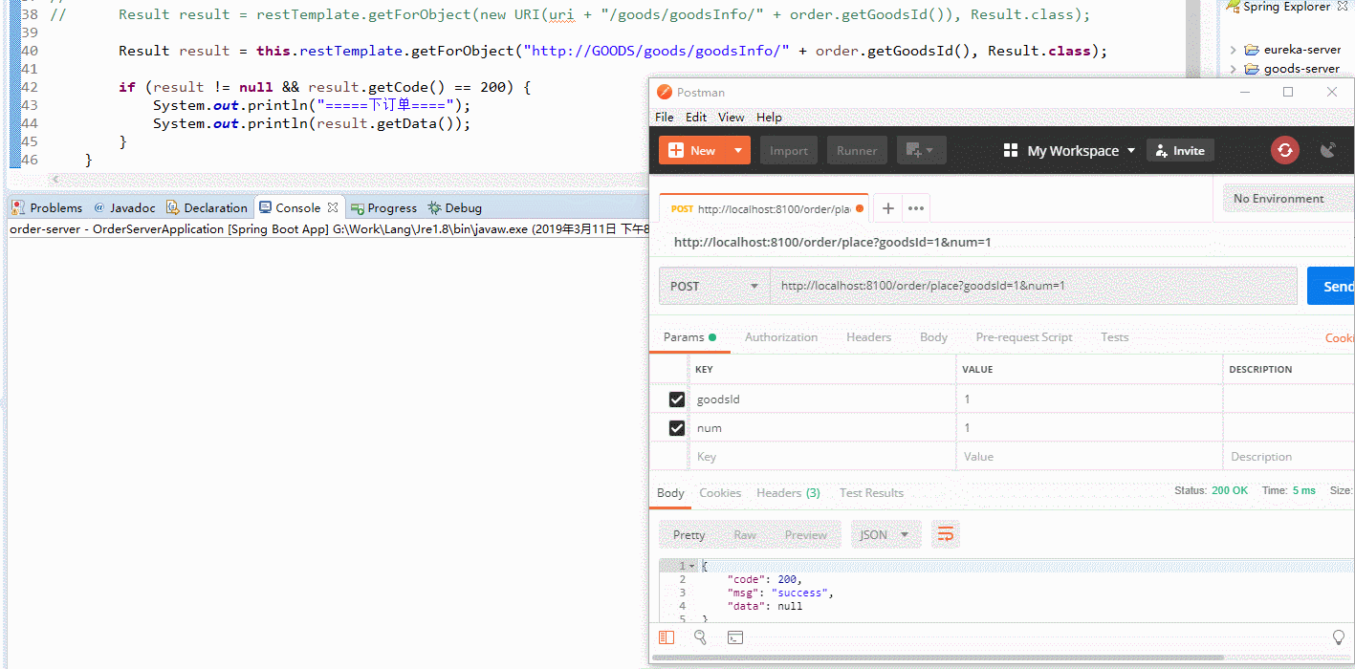Open the JSON format dropdown
The image size is (1355, 669).
point(885,534)
